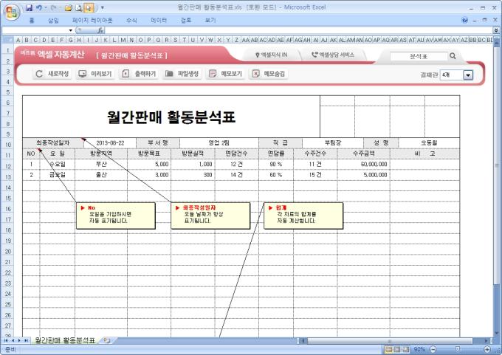Click the Redo arrow icon
Image resolution: width=502 pixels, height=355 pixels.
[53, 7]
